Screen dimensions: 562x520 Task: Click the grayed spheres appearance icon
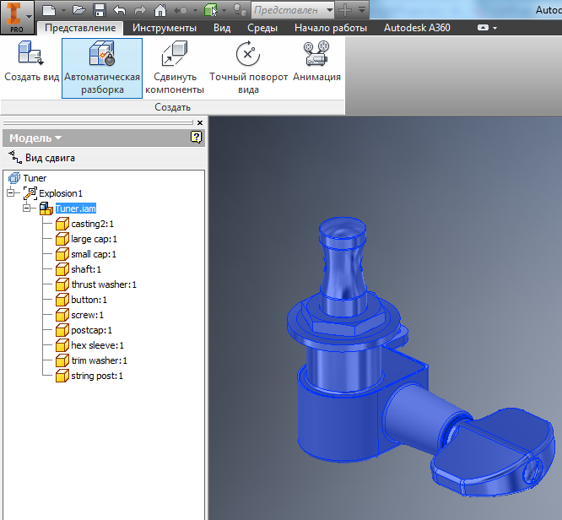[240, 10]
